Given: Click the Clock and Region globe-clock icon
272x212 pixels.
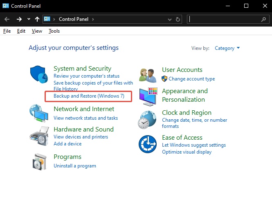Looking at the screenshot, I should coord(147,120).
